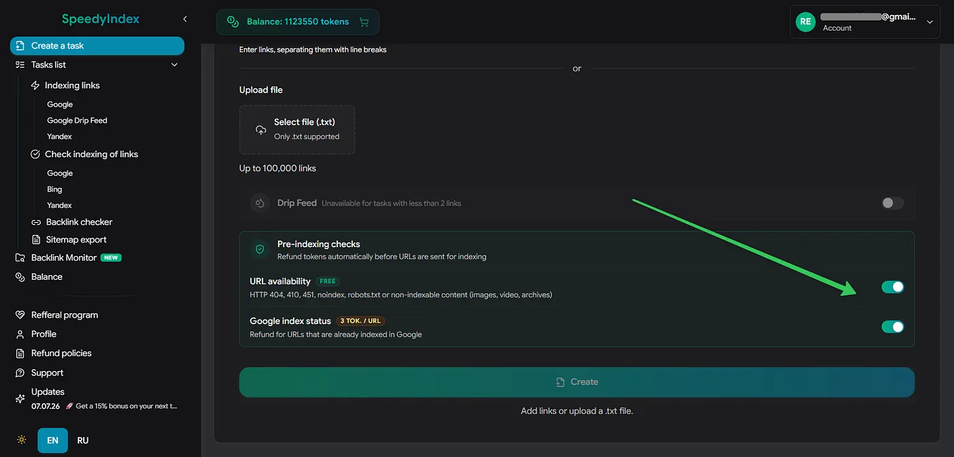
Task: Click the Create a task document icon
Action: (x=20, y=46)
